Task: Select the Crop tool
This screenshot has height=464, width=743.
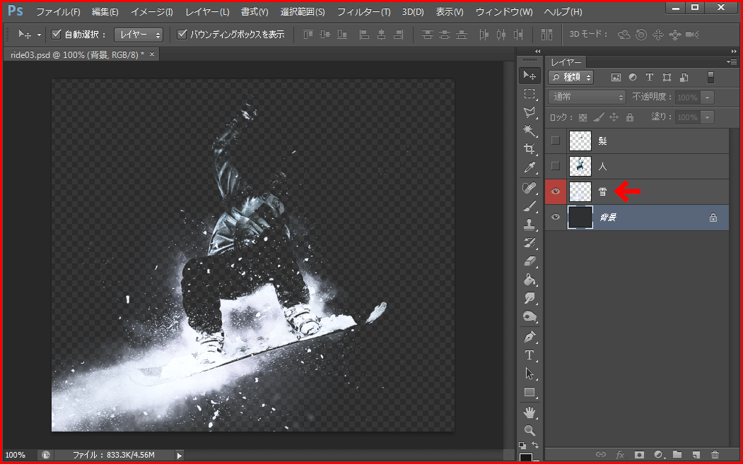Action: (x=530, y=149)
